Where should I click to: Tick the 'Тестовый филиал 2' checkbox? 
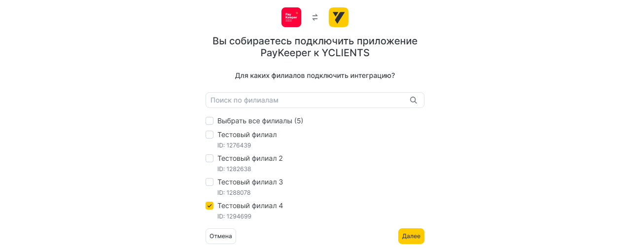pos(210,158)
